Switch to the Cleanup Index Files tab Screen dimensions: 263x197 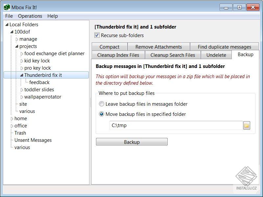(x=118, y=55)
